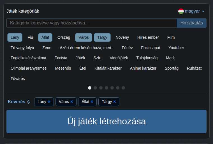Select the Főváros category
The width and height of the screenshot is (213, 144).
pyautogui.click(x=18, y=79)
